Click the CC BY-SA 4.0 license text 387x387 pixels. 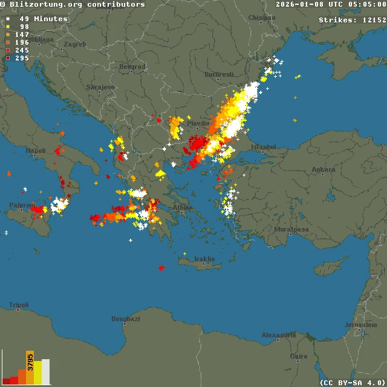pyautogui.click(x=352, y=382)
